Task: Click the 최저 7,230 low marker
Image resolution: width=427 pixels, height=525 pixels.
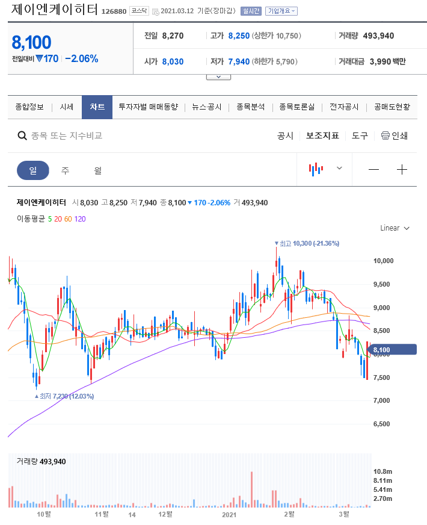Action: 64,396
